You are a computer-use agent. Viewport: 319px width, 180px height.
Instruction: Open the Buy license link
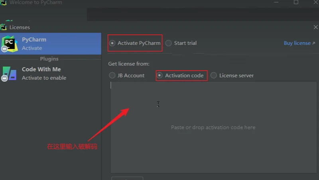[x=297, y=43]
